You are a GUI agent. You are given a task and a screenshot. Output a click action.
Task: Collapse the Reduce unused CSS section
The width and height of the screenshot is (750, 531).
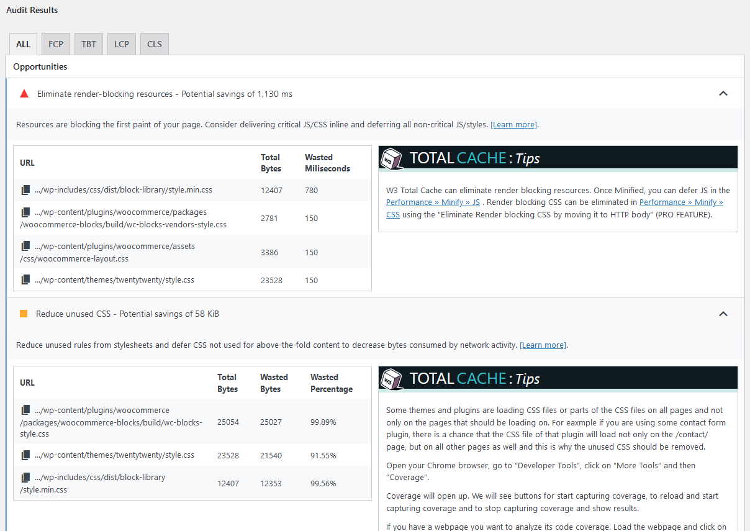(723, 314)
